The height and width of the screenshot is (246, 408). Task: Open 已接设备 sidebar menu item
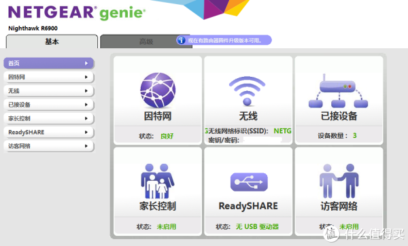tap(48, 105)
